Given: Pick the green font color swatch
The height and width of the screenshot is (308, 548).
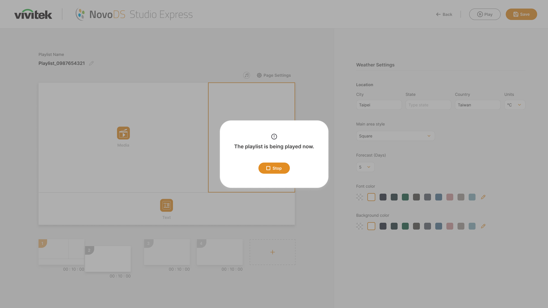Looking at the screenshot, I should pos(405,197).
